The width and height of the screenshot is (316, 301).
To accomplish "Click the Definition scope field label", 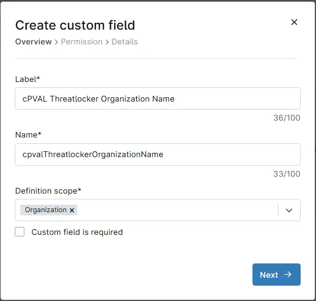I will (48, 191).
